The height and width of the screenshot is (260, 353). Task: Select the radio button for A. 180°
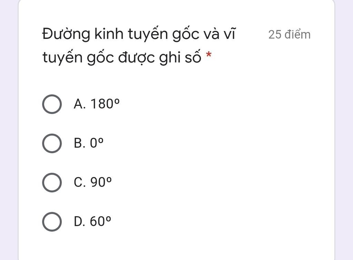coord(52,104)
